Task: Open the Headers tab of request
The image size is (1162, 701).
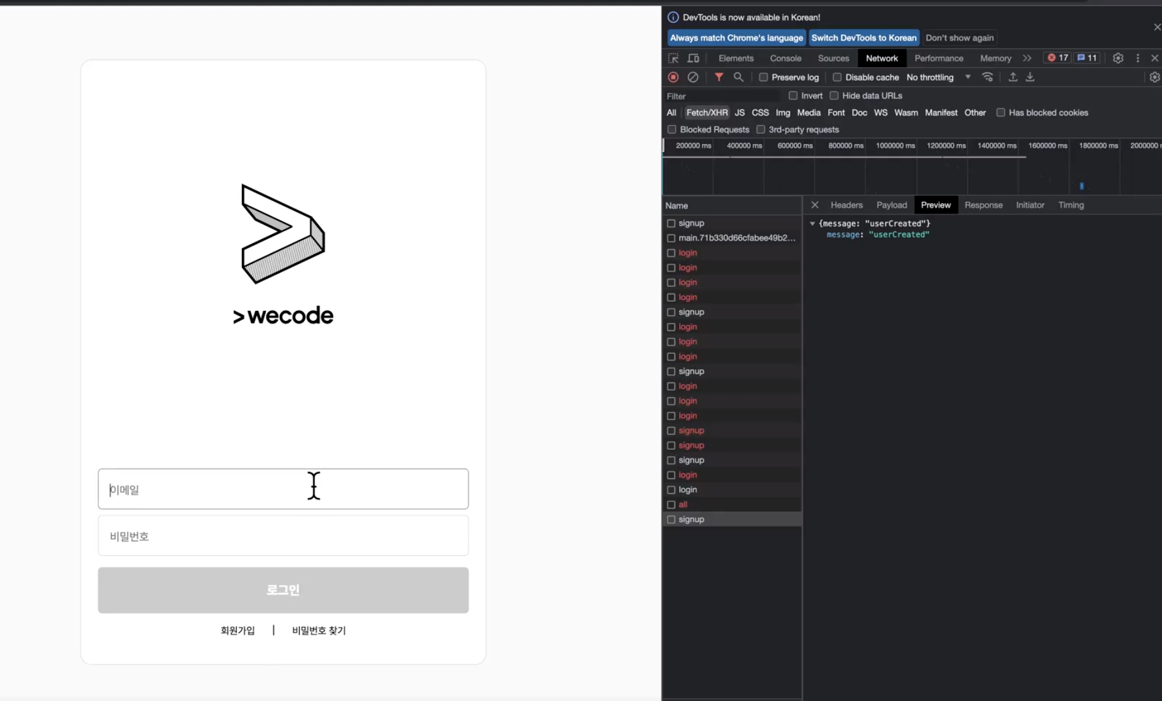Action: 847,205
